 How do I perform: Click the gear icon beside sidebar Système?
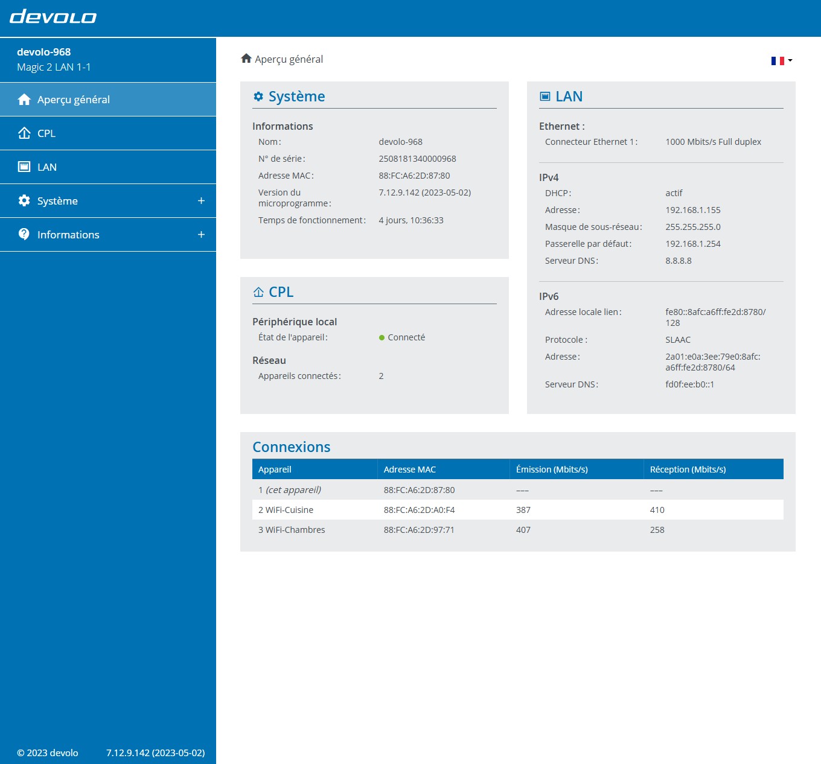point(24,201)
